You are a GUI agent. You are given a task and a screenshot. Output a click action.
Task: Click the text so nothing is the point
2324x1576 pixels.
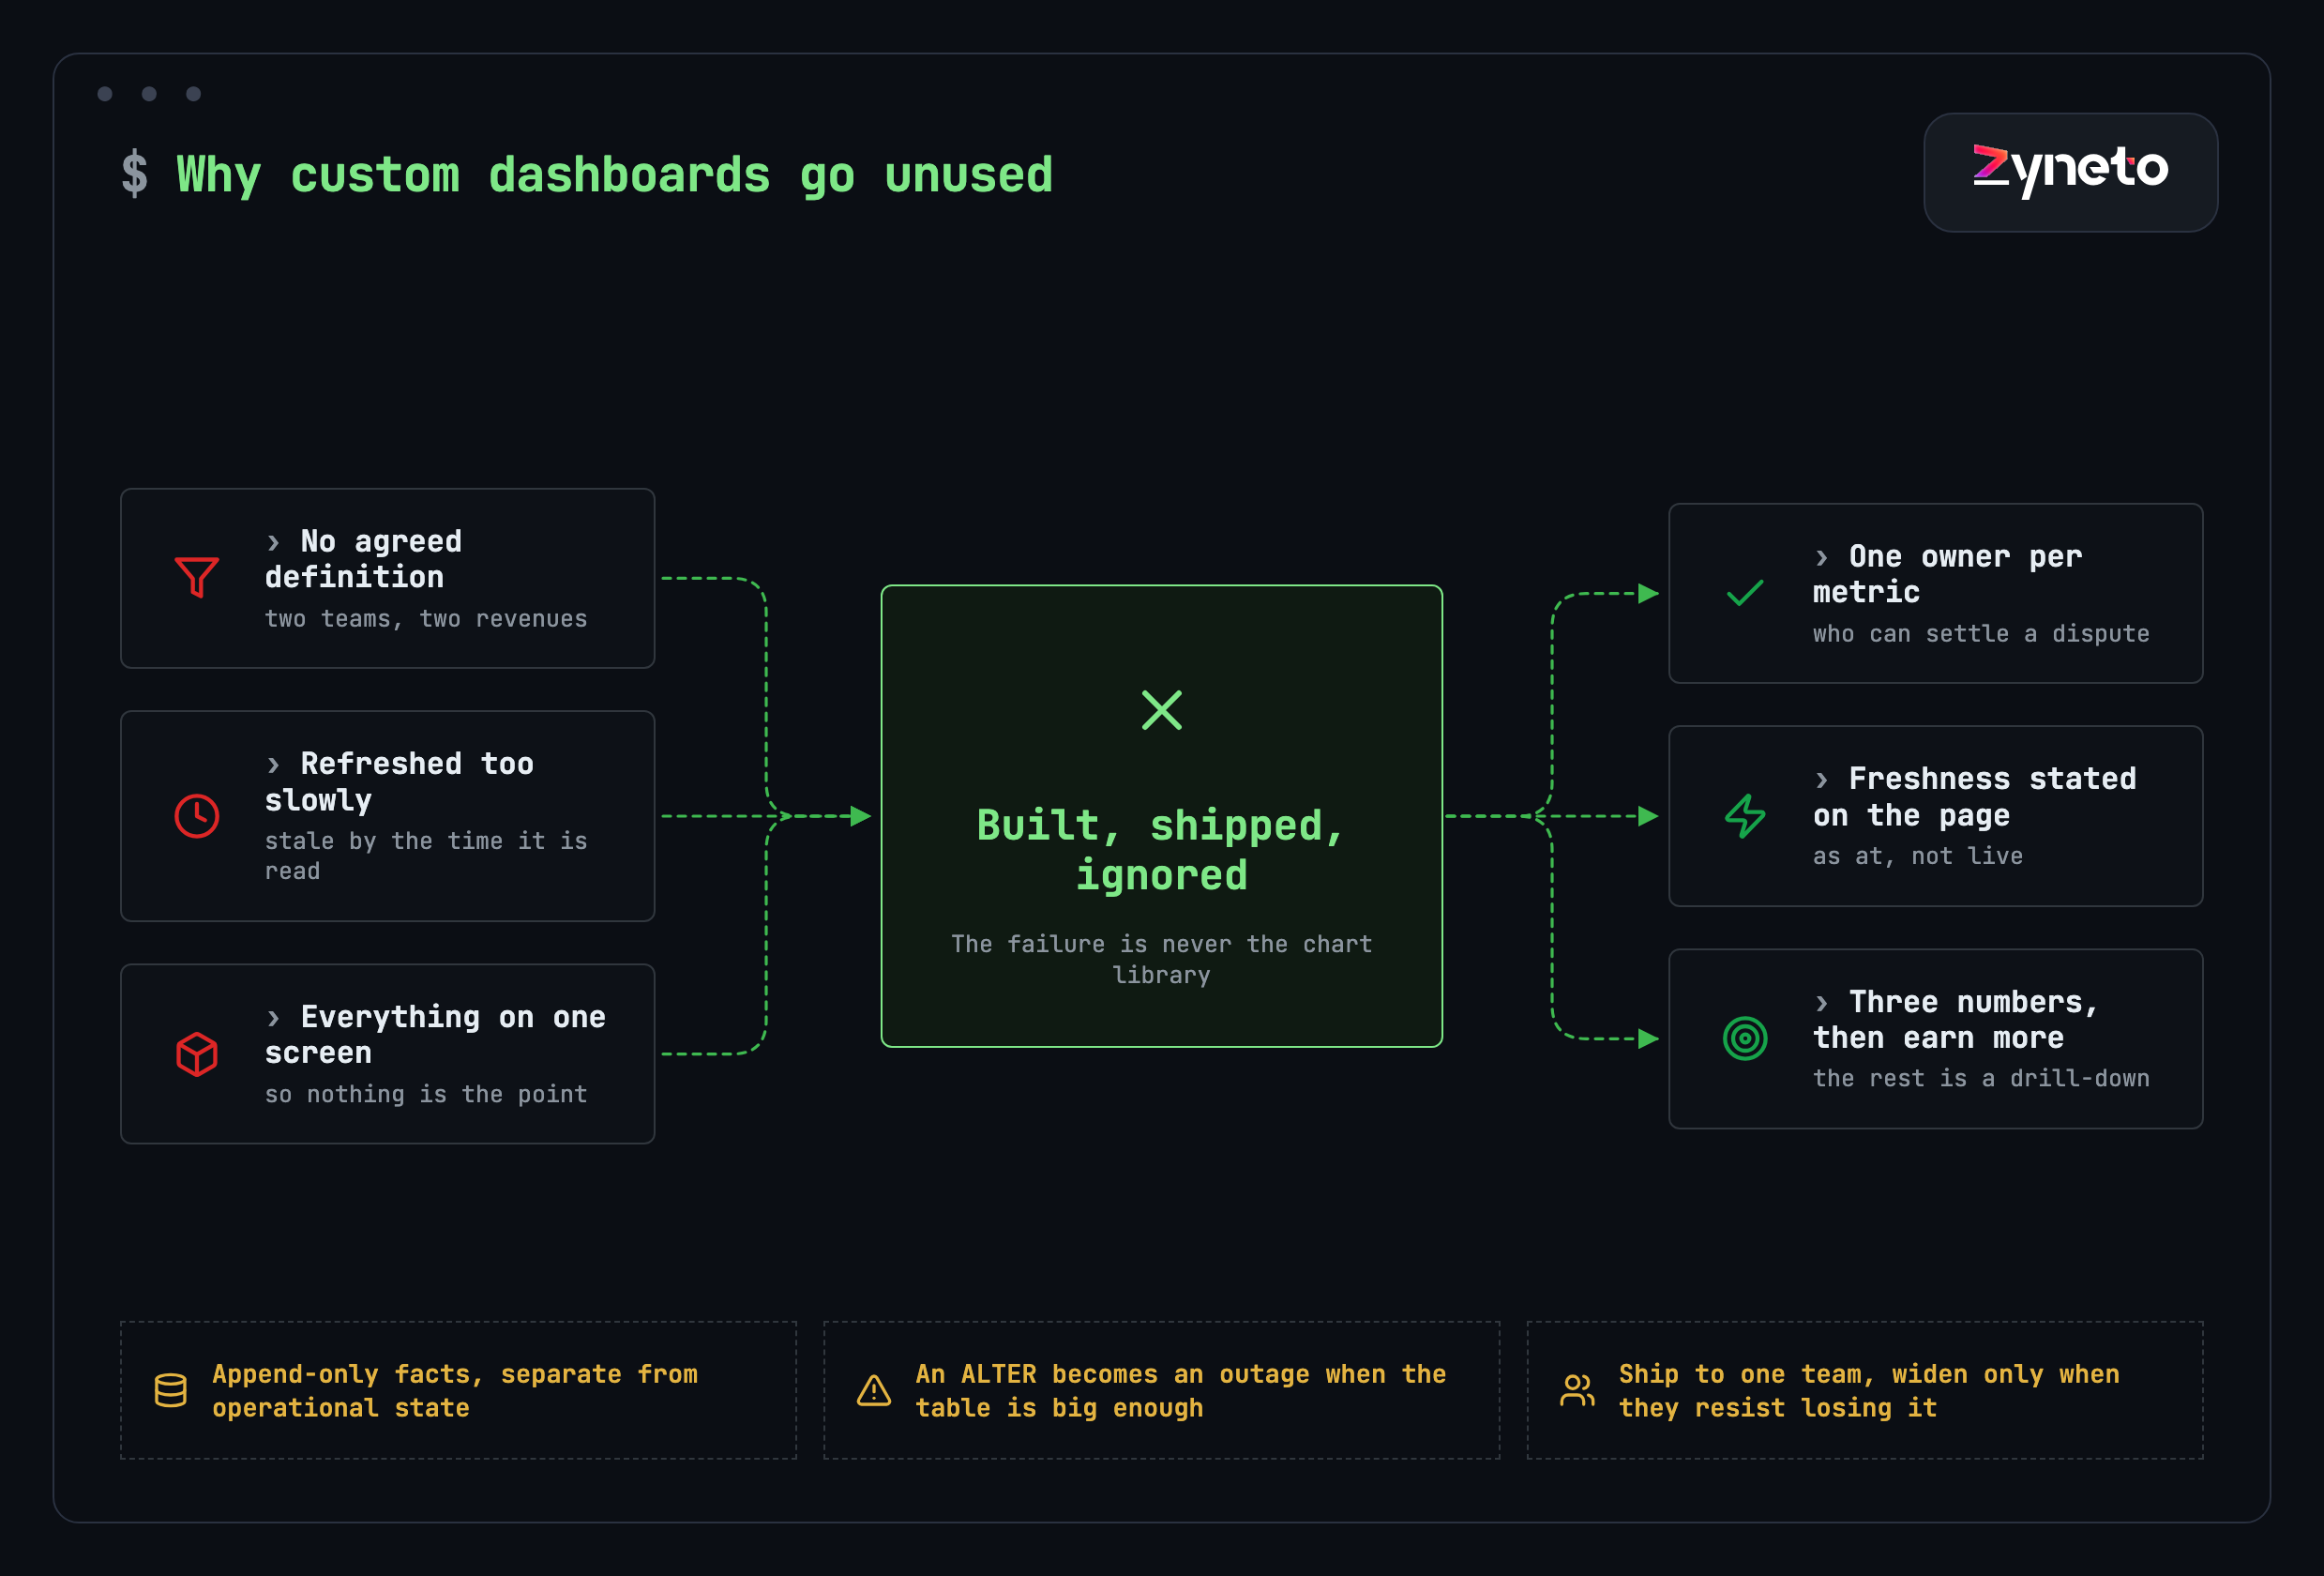pyautogui.click(x=426, y=1094)
